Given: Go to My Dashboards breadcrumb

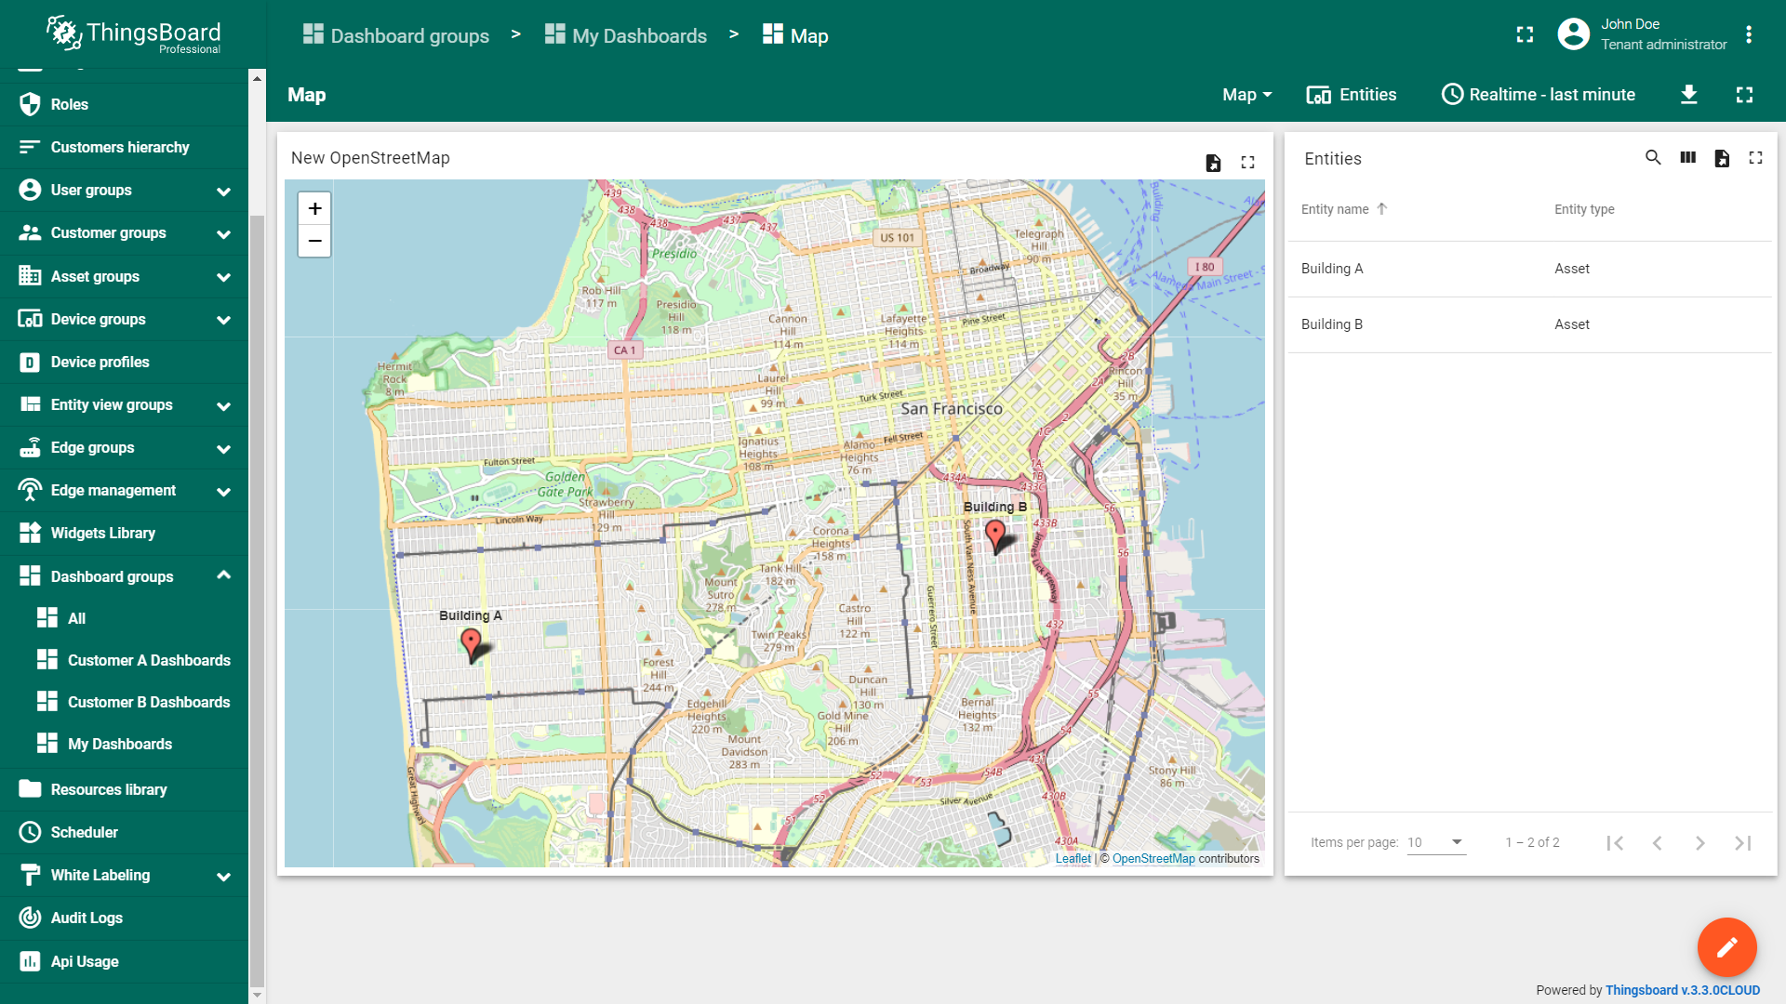Looking at the screenshot, I should (626, 35).
